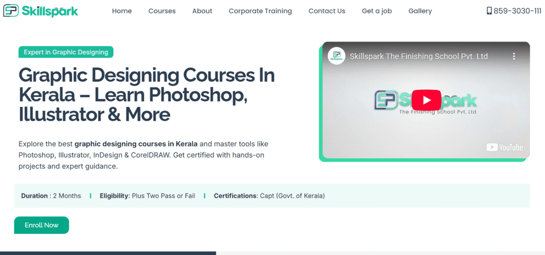The width and height of the screenshot is (545, 255).
Task: Open the Get a job page
Action: pyautogui.click(x=377, y=11)
